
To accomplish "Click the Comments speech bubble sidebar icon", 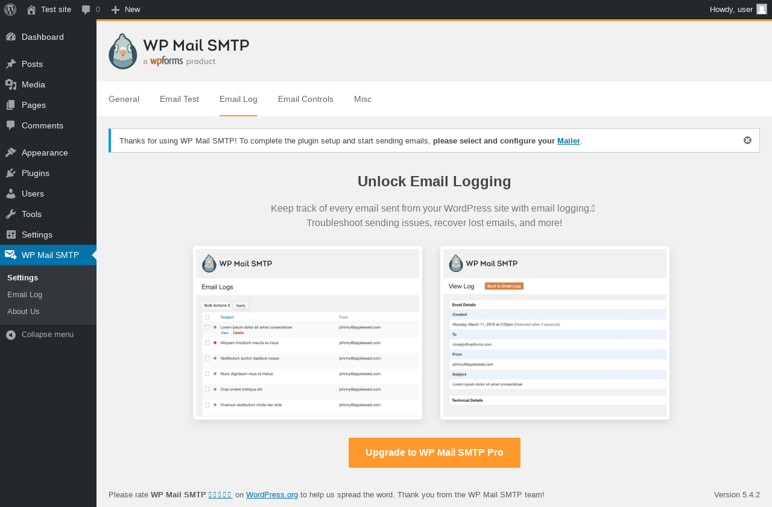I will (11, 125).
